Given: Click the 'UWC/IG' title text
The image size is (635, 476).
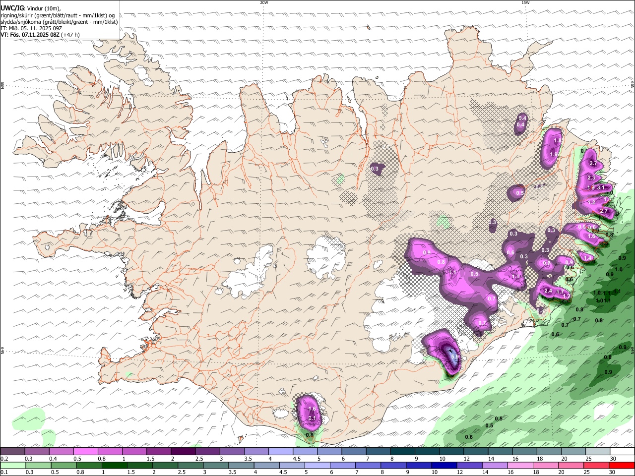Looking at the screenshot, I should pos(11,8).
